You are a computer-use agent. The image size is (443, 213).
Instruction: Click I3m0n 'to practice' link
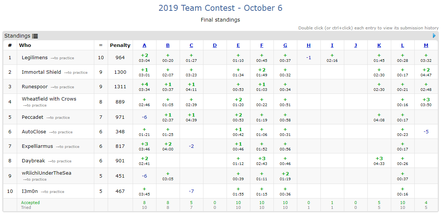(x=53, y=192)
